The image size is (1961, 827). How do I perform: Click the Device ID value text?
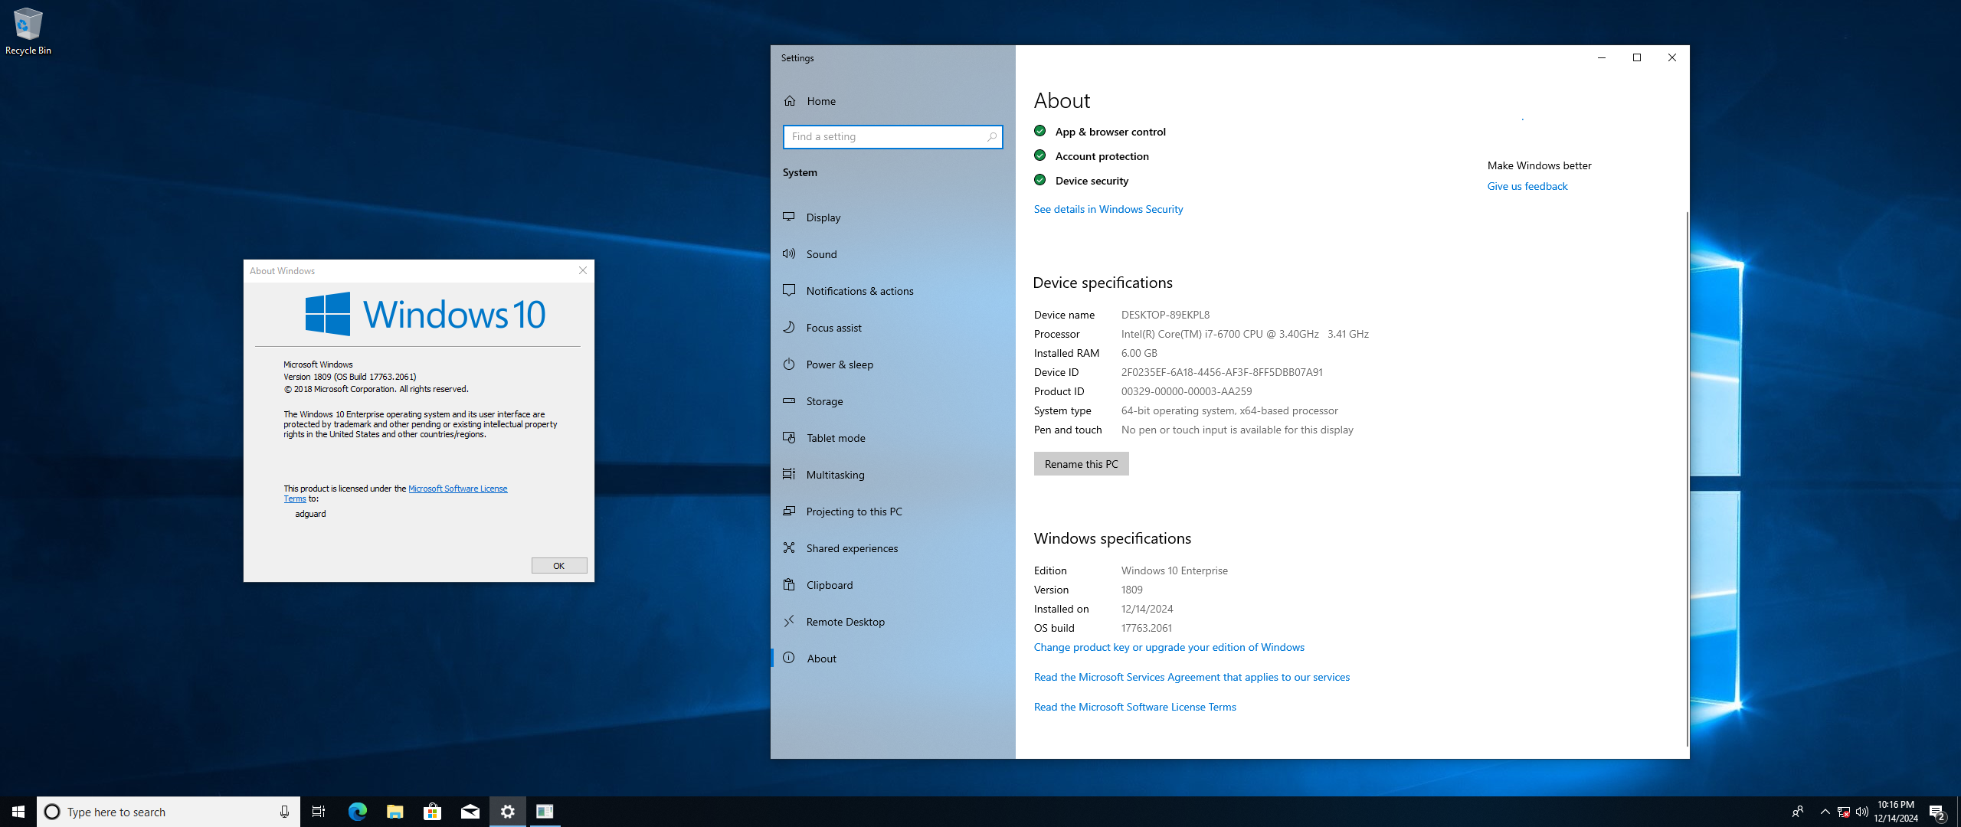click(1222, 372)
